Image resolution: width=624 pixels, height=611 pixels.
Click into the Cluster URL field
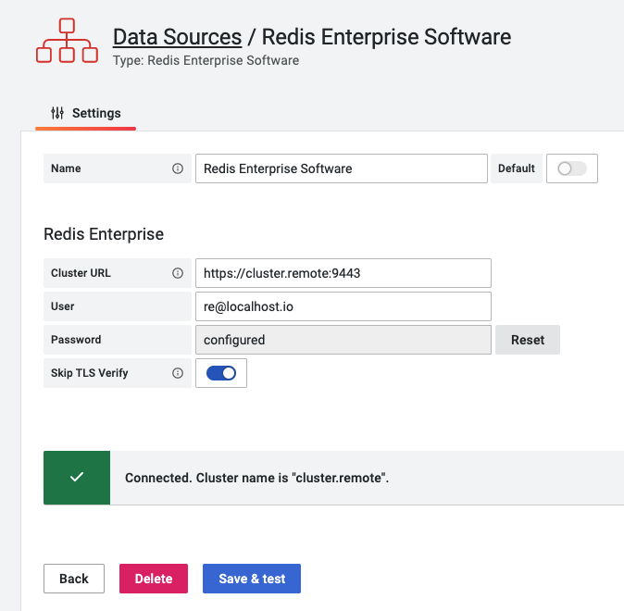pyautogui.click(x=343, y=273)
